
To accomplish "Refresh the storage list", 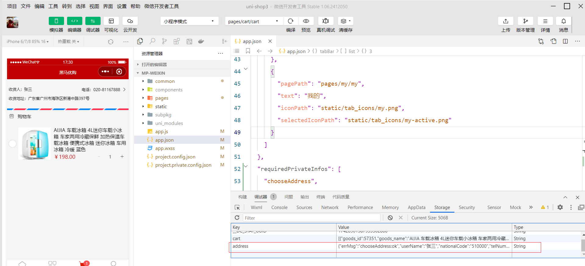I will 237,218.
